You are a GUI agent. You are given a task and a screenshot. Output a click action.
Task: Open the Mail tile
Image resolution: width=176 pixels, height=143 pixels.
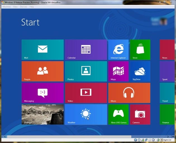pyautogui.click(x=42, y=50)
